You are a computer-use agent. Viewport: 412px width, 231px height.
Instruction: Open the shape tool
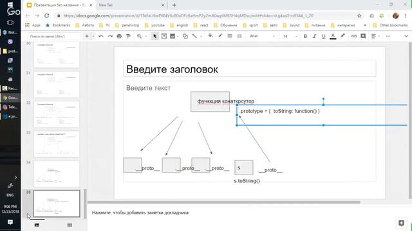185,36
